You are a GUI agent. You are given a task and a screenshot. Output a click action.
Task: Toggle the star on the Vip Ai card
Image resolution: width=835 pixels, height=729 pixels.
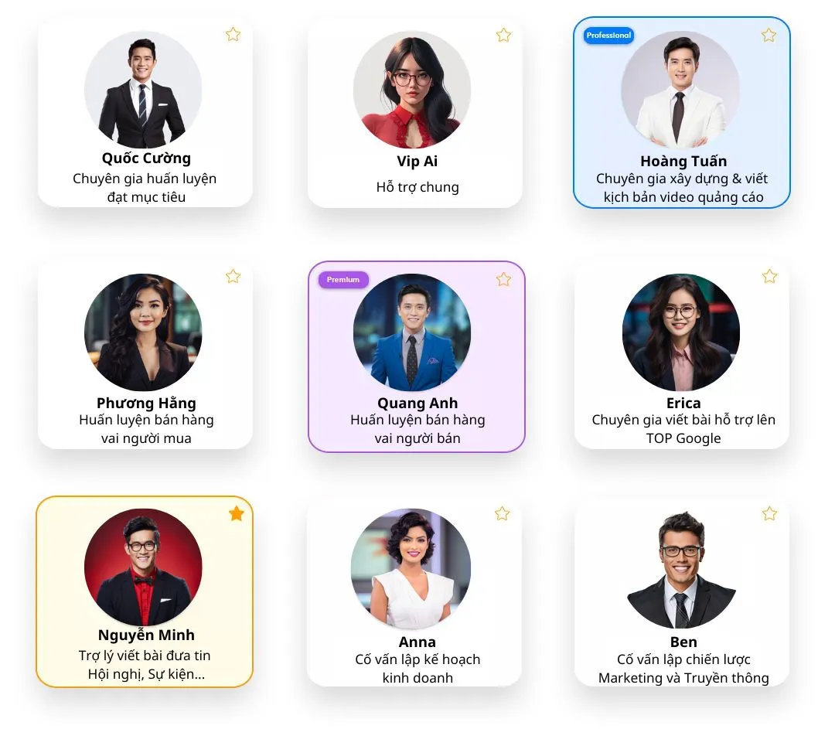point(503,35)
